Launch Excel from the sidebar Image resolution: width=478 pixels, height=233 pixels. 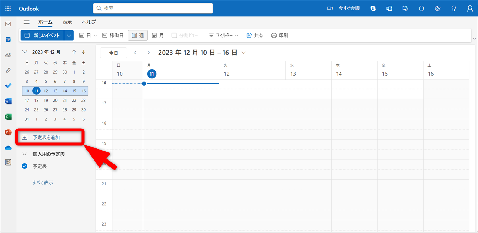pyautogui.click(x=8, y=117)
